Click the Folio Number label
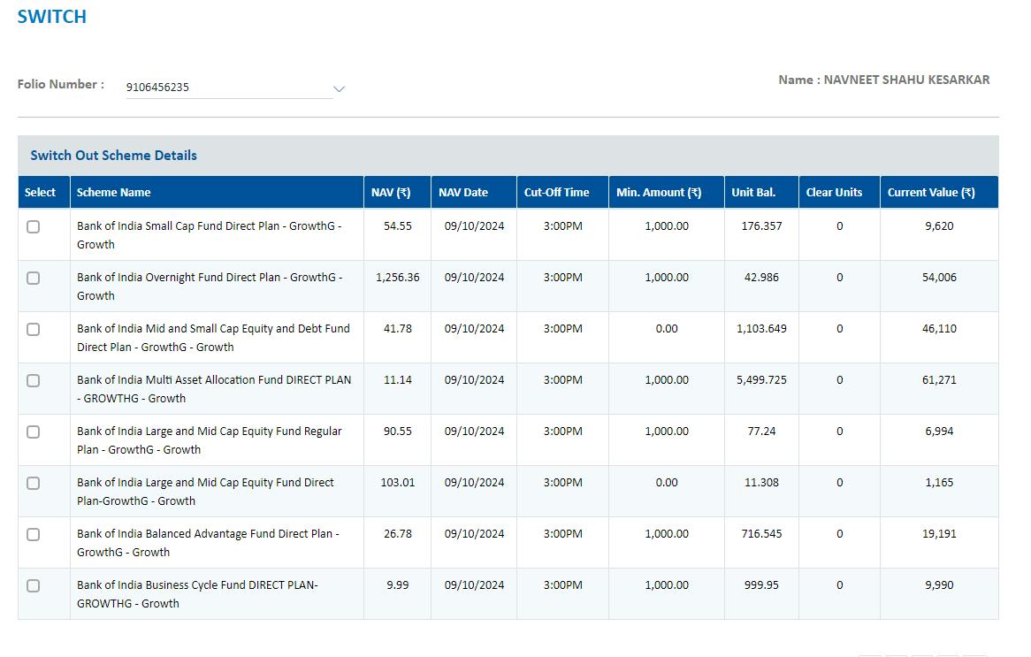Viewport: 1031px width, 657px height. pyautogui.click(x=60, y=84)
